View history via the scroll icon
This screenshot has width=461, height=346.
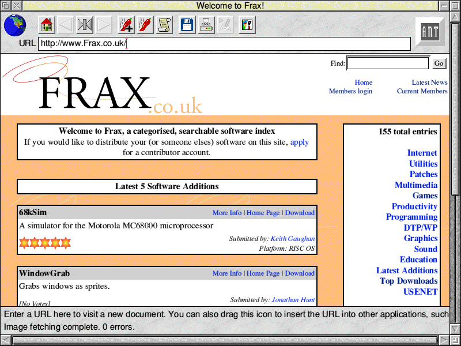tap(164, 25)
